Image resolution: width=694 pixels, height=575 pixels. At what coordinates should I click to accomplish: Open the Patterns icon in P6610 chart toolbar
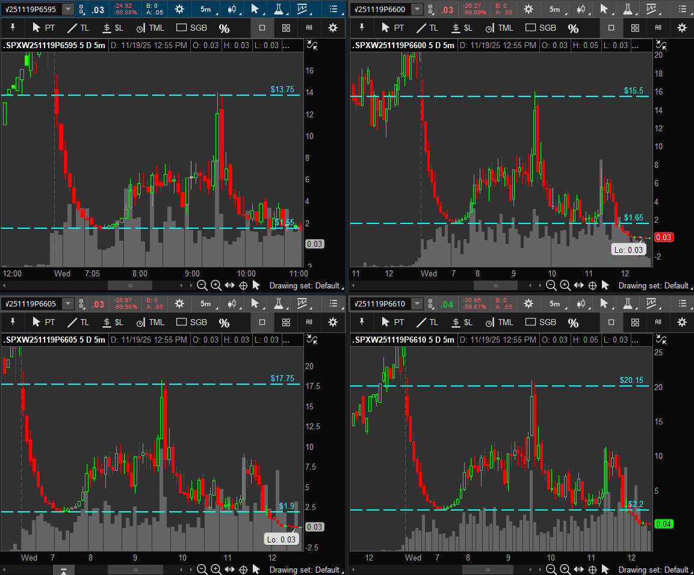(x=652, y=304)
